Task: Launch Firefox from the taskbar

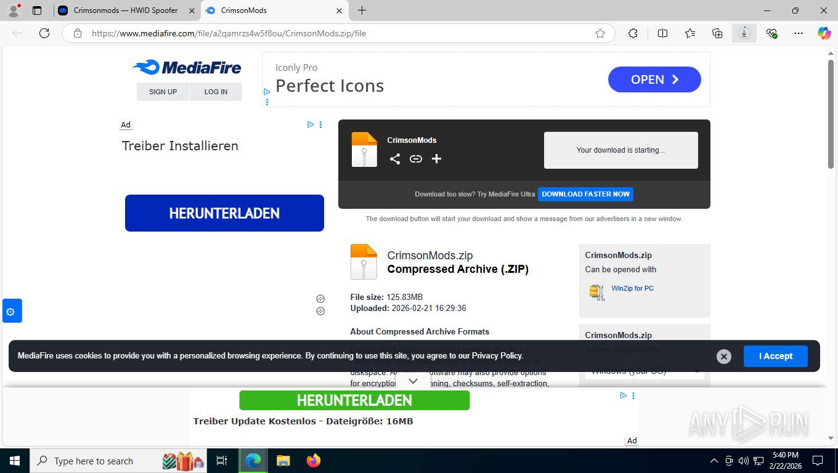Action: click(314, 461)
